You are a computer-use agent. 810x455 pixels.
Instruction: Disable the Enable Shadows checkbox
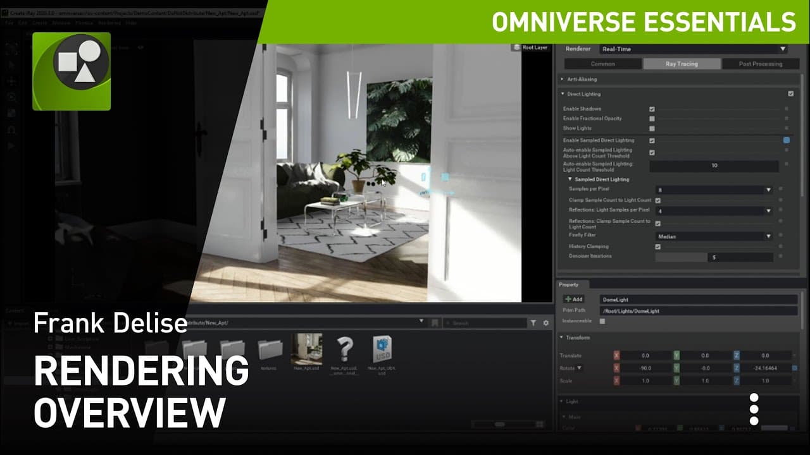[652, 109]
